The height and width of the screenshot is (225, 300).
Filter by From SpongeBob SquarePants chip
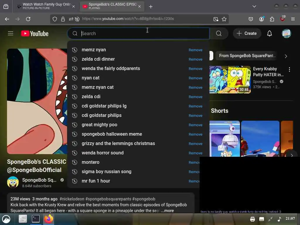(246, 56)
